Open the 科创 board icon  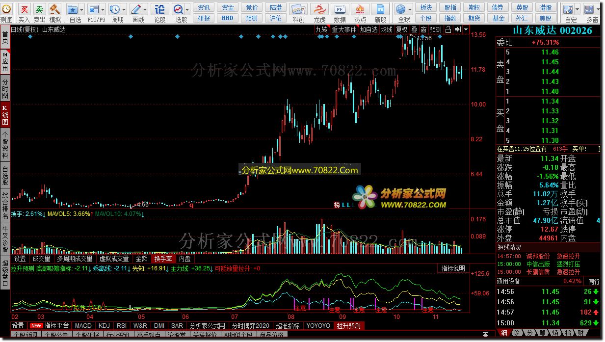coord(298,9)
